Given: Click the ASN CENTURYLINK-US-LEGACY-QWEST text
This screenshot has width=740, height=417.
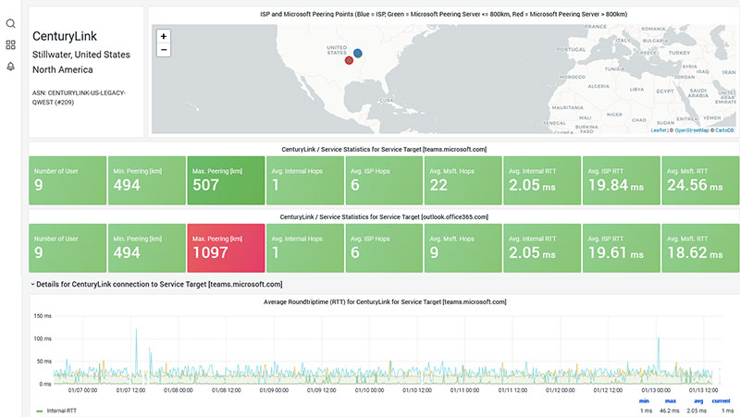Looking at the screenshot, I should point(79,98).
